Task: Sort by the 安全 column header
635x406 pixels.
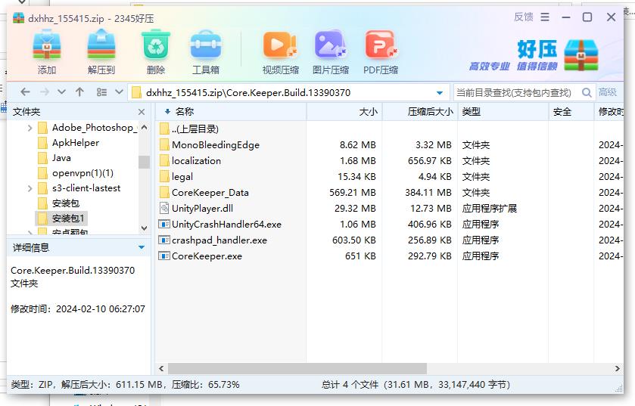Action: (571, 112)
